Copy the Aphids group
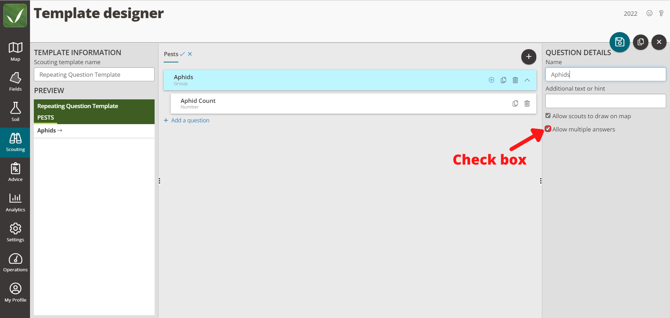 point(503,80)
